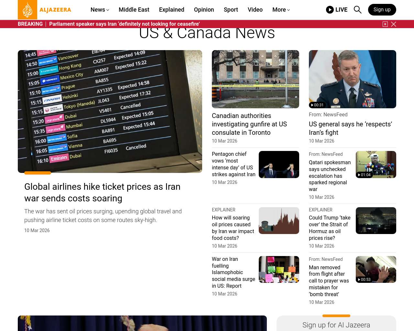Open the airline departure board image
Image resolution: width=414 pixels, height=331 pixels.
[x=110, y=112]
